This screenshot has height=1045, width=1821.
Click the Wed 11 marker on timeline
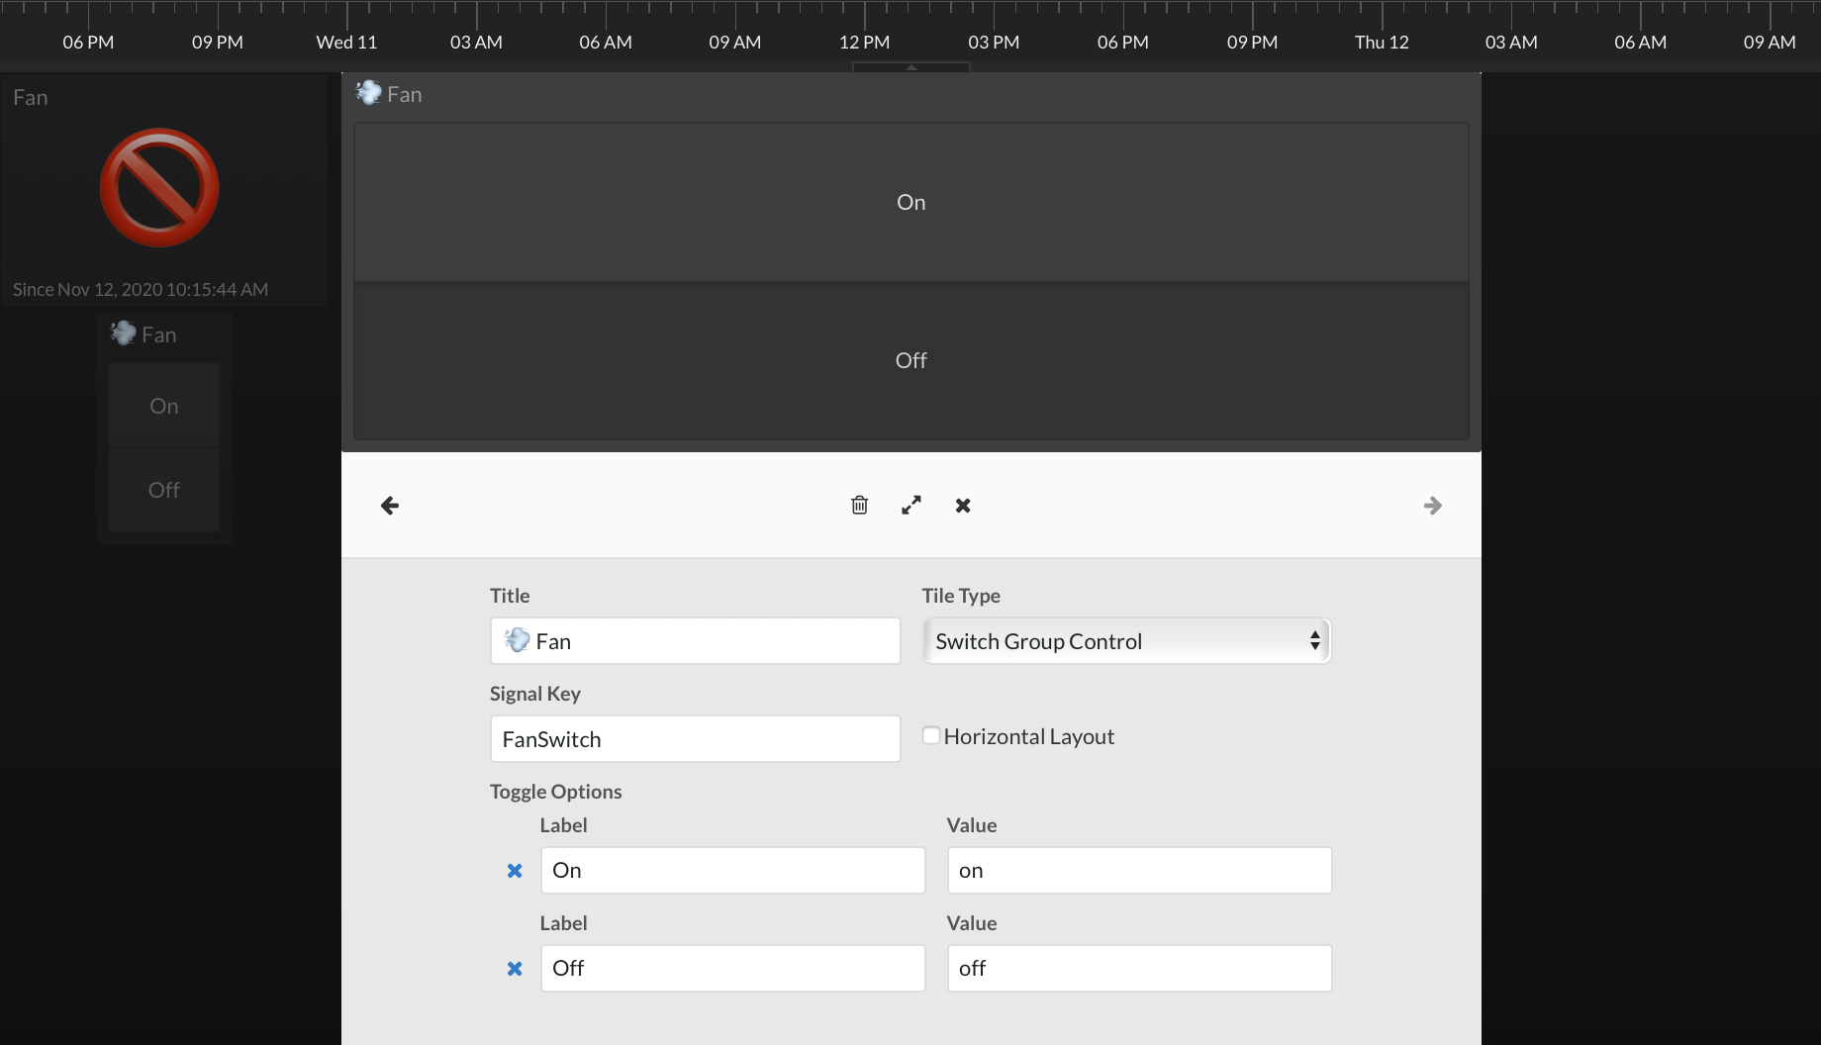click(x=346, y=42)
